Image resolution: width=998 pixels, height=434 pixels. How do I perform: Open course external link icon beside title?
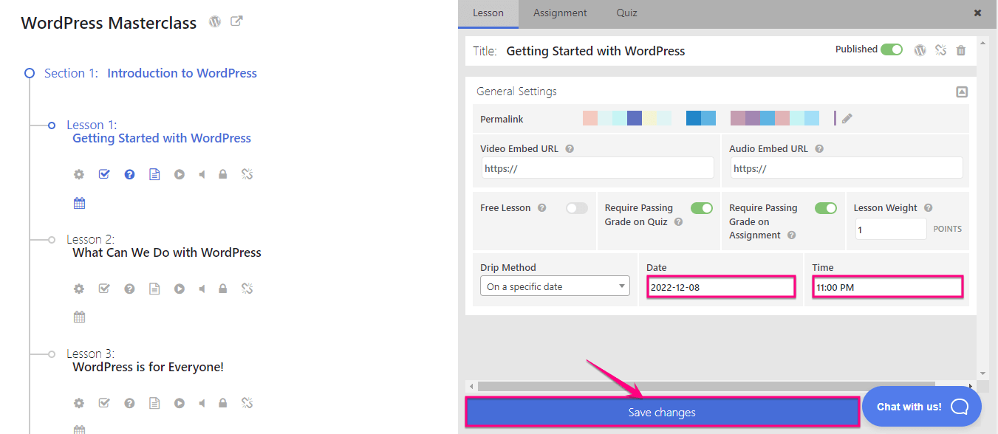coord(236,21)
